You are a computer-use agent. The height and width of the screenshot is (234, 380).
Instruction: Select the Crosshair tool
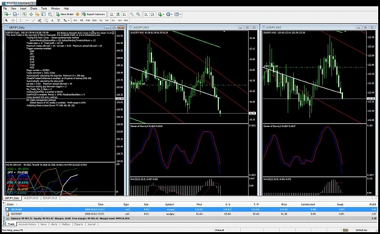(x=13, y=20)
